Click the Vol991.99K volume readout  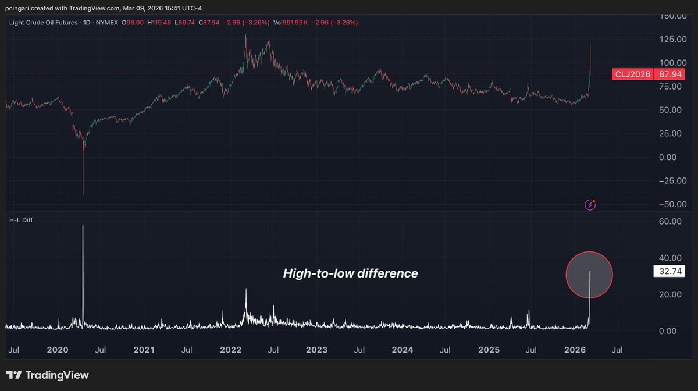292,22
